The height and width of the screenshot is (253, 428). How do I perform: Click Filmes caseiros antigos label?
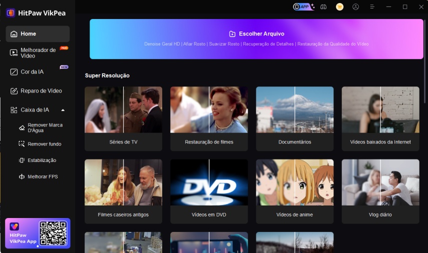point(123,215)
